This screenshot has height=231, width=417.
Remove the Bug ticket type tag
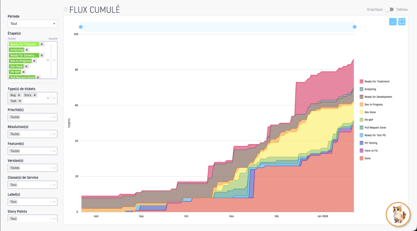coord(19,95)
